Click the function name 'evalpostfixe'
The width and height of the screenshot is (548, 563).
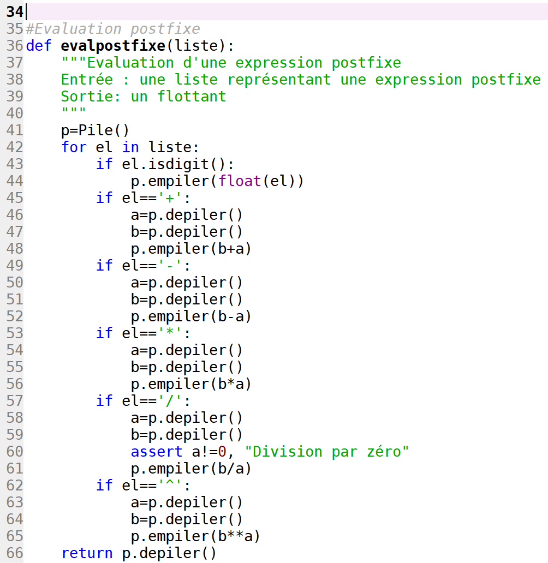tap(113, 46)
